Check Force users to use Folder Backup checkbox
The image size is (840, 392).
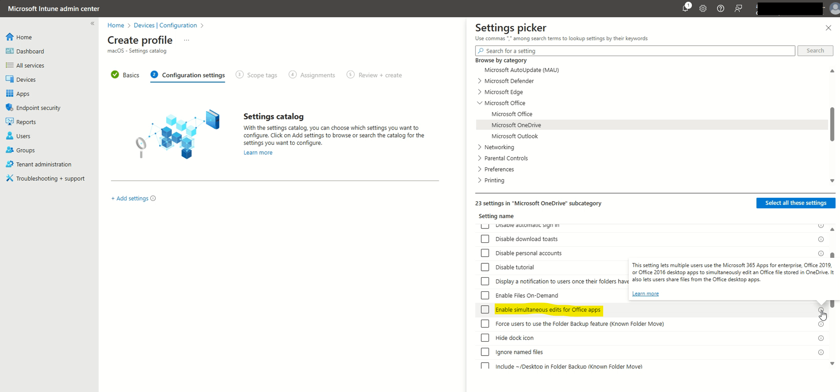point(485,324)
